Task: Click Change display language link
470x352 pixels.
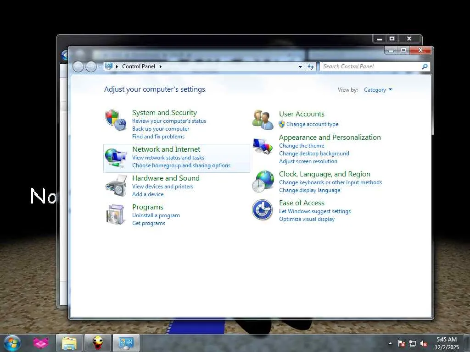Action: click(310, 190)
